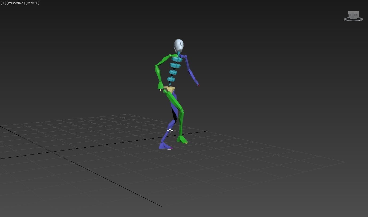Select the lowest teal spine segment

(171, 79)
